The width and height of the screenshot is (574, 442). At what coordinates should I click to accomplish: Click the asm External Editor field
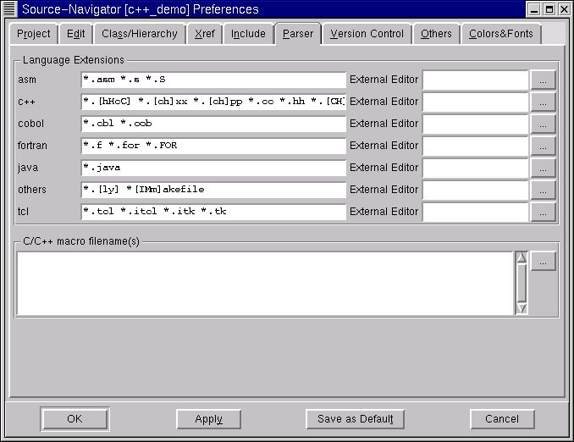476,80
